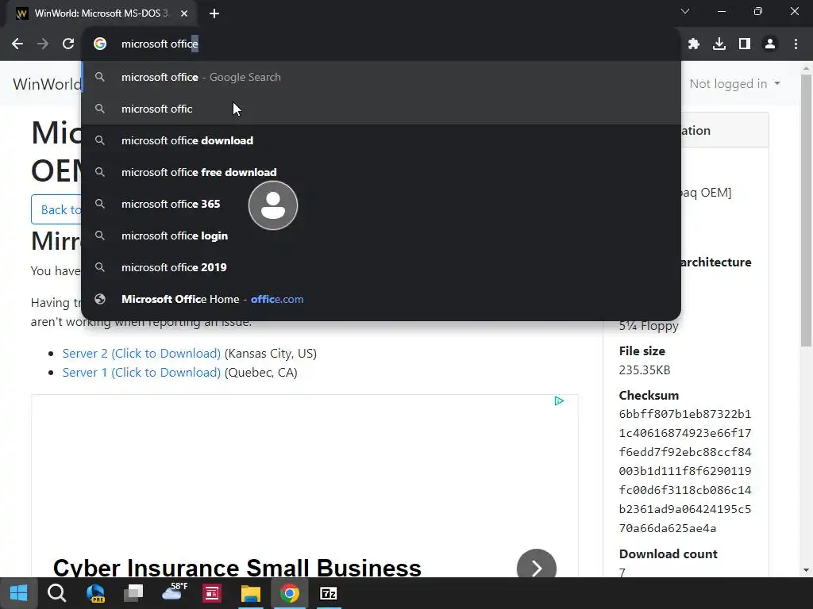Close the WinWorld tab

184,13
